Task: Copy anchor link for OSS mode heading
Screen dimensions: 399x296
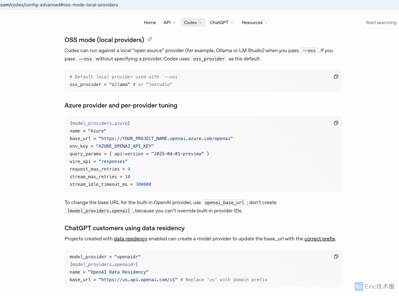Action: (150, 39)
